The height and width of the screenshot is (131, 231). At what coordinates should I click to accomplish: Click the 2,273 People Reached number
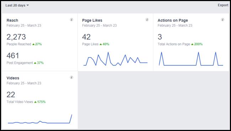click(x=16, y=37)
